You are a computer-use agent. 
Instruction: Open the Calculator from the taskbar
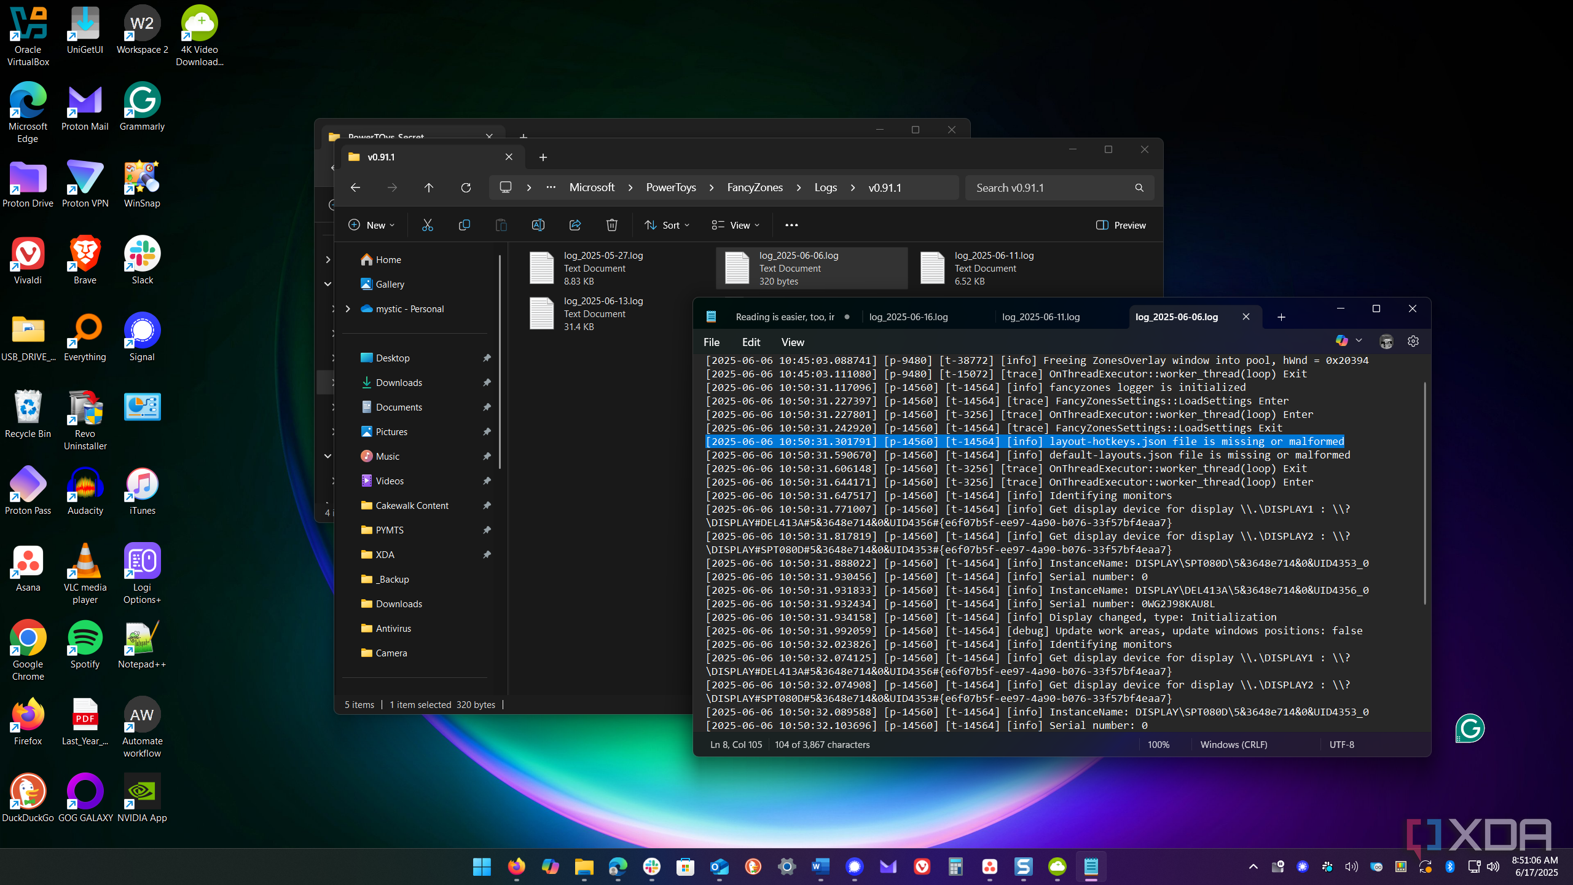click(x=955, y=867)
